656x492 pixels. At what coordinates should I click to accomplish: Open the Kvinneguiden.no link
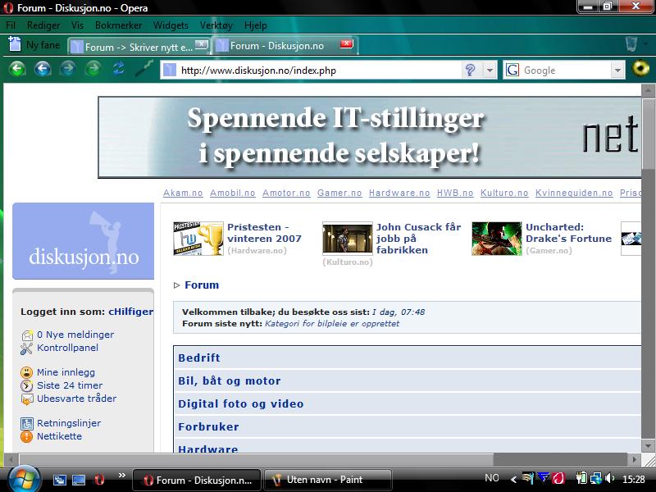pos(574,193)
